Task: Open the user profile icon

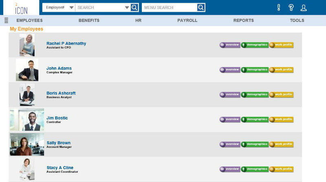Action: click(304, 7)
